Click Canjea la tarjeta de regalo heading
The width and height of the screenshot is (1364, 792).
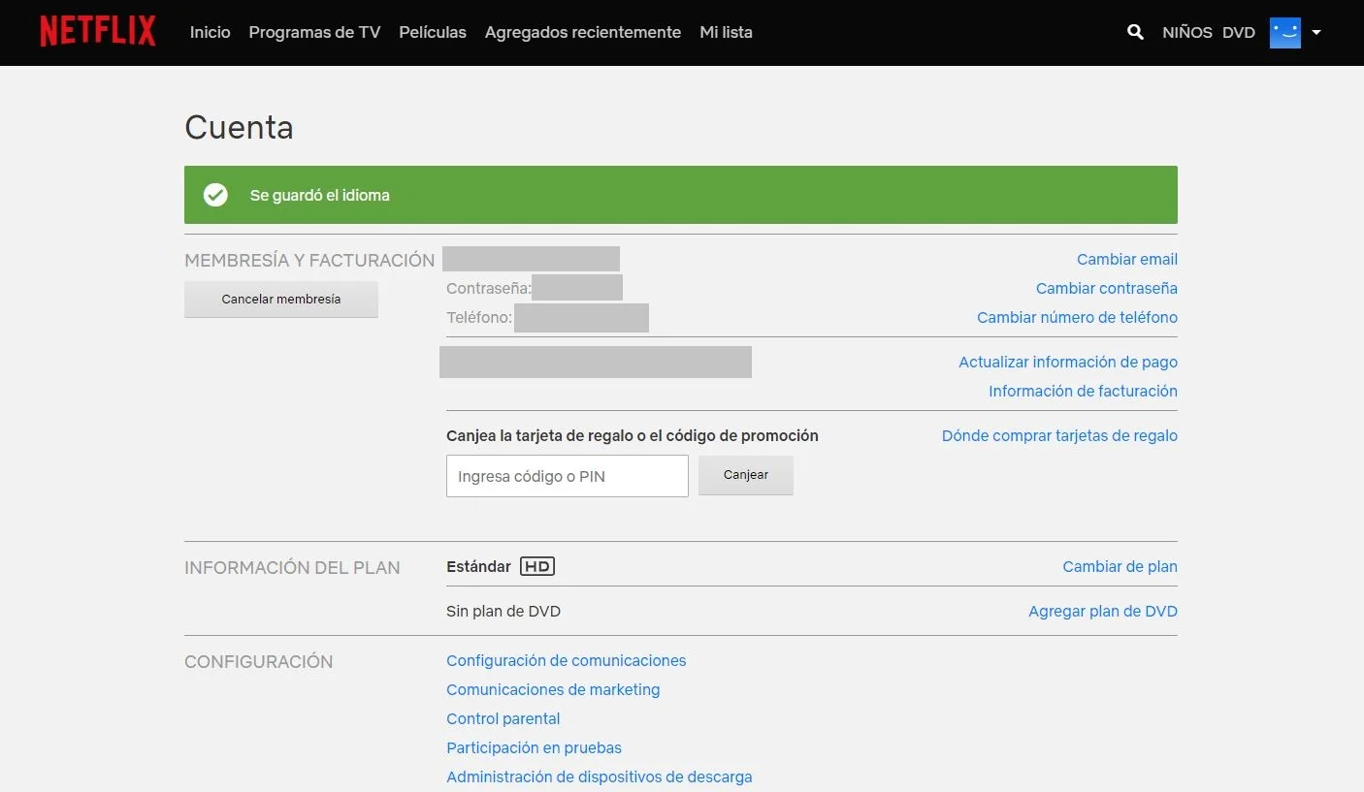click(x=633, y=435)
